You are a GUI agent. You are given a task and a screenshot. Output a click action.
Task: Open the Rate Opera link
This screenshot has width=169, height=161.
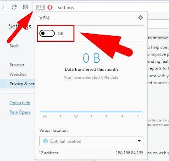click(x=20, y=112)
